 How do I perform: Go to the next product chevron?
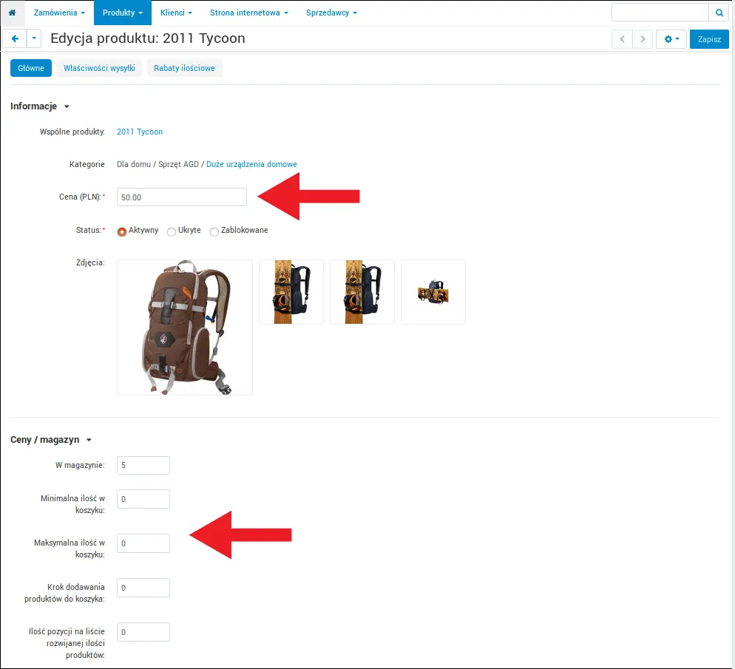643,39
